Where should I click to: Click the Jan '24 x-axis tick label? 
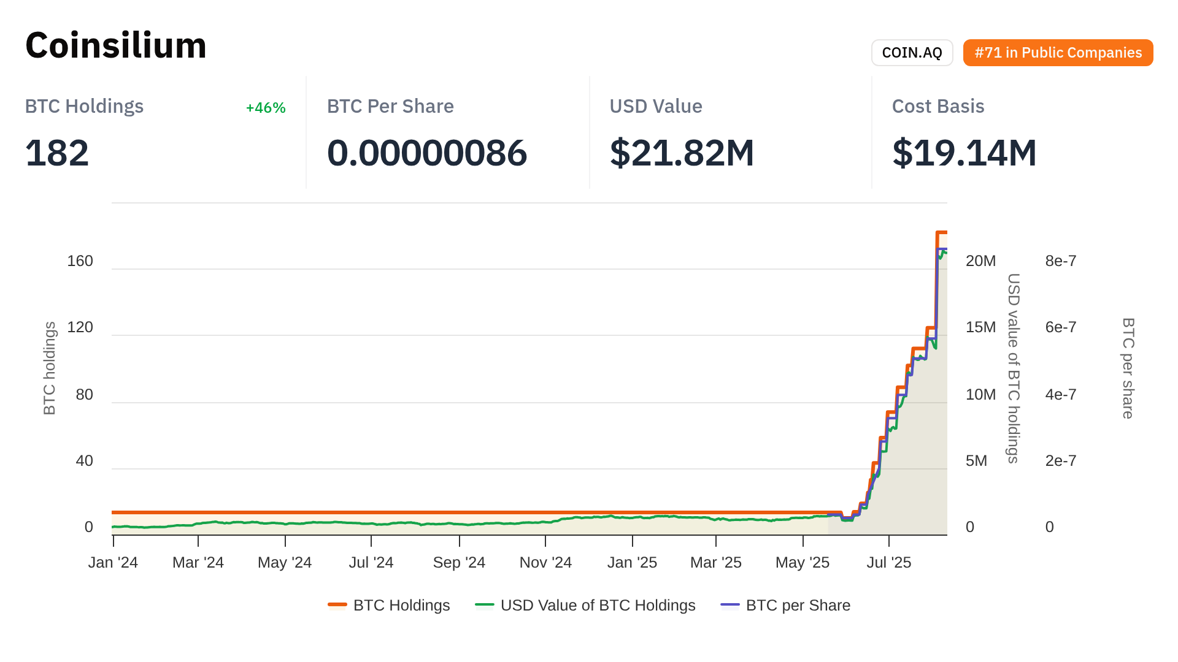click(113, 562)
